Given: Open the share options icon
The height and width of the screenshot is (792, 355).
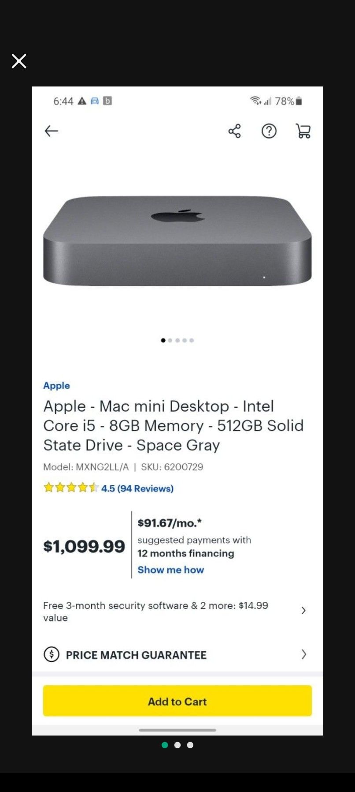Looking at the screenshot, I should tap(234, 131).
